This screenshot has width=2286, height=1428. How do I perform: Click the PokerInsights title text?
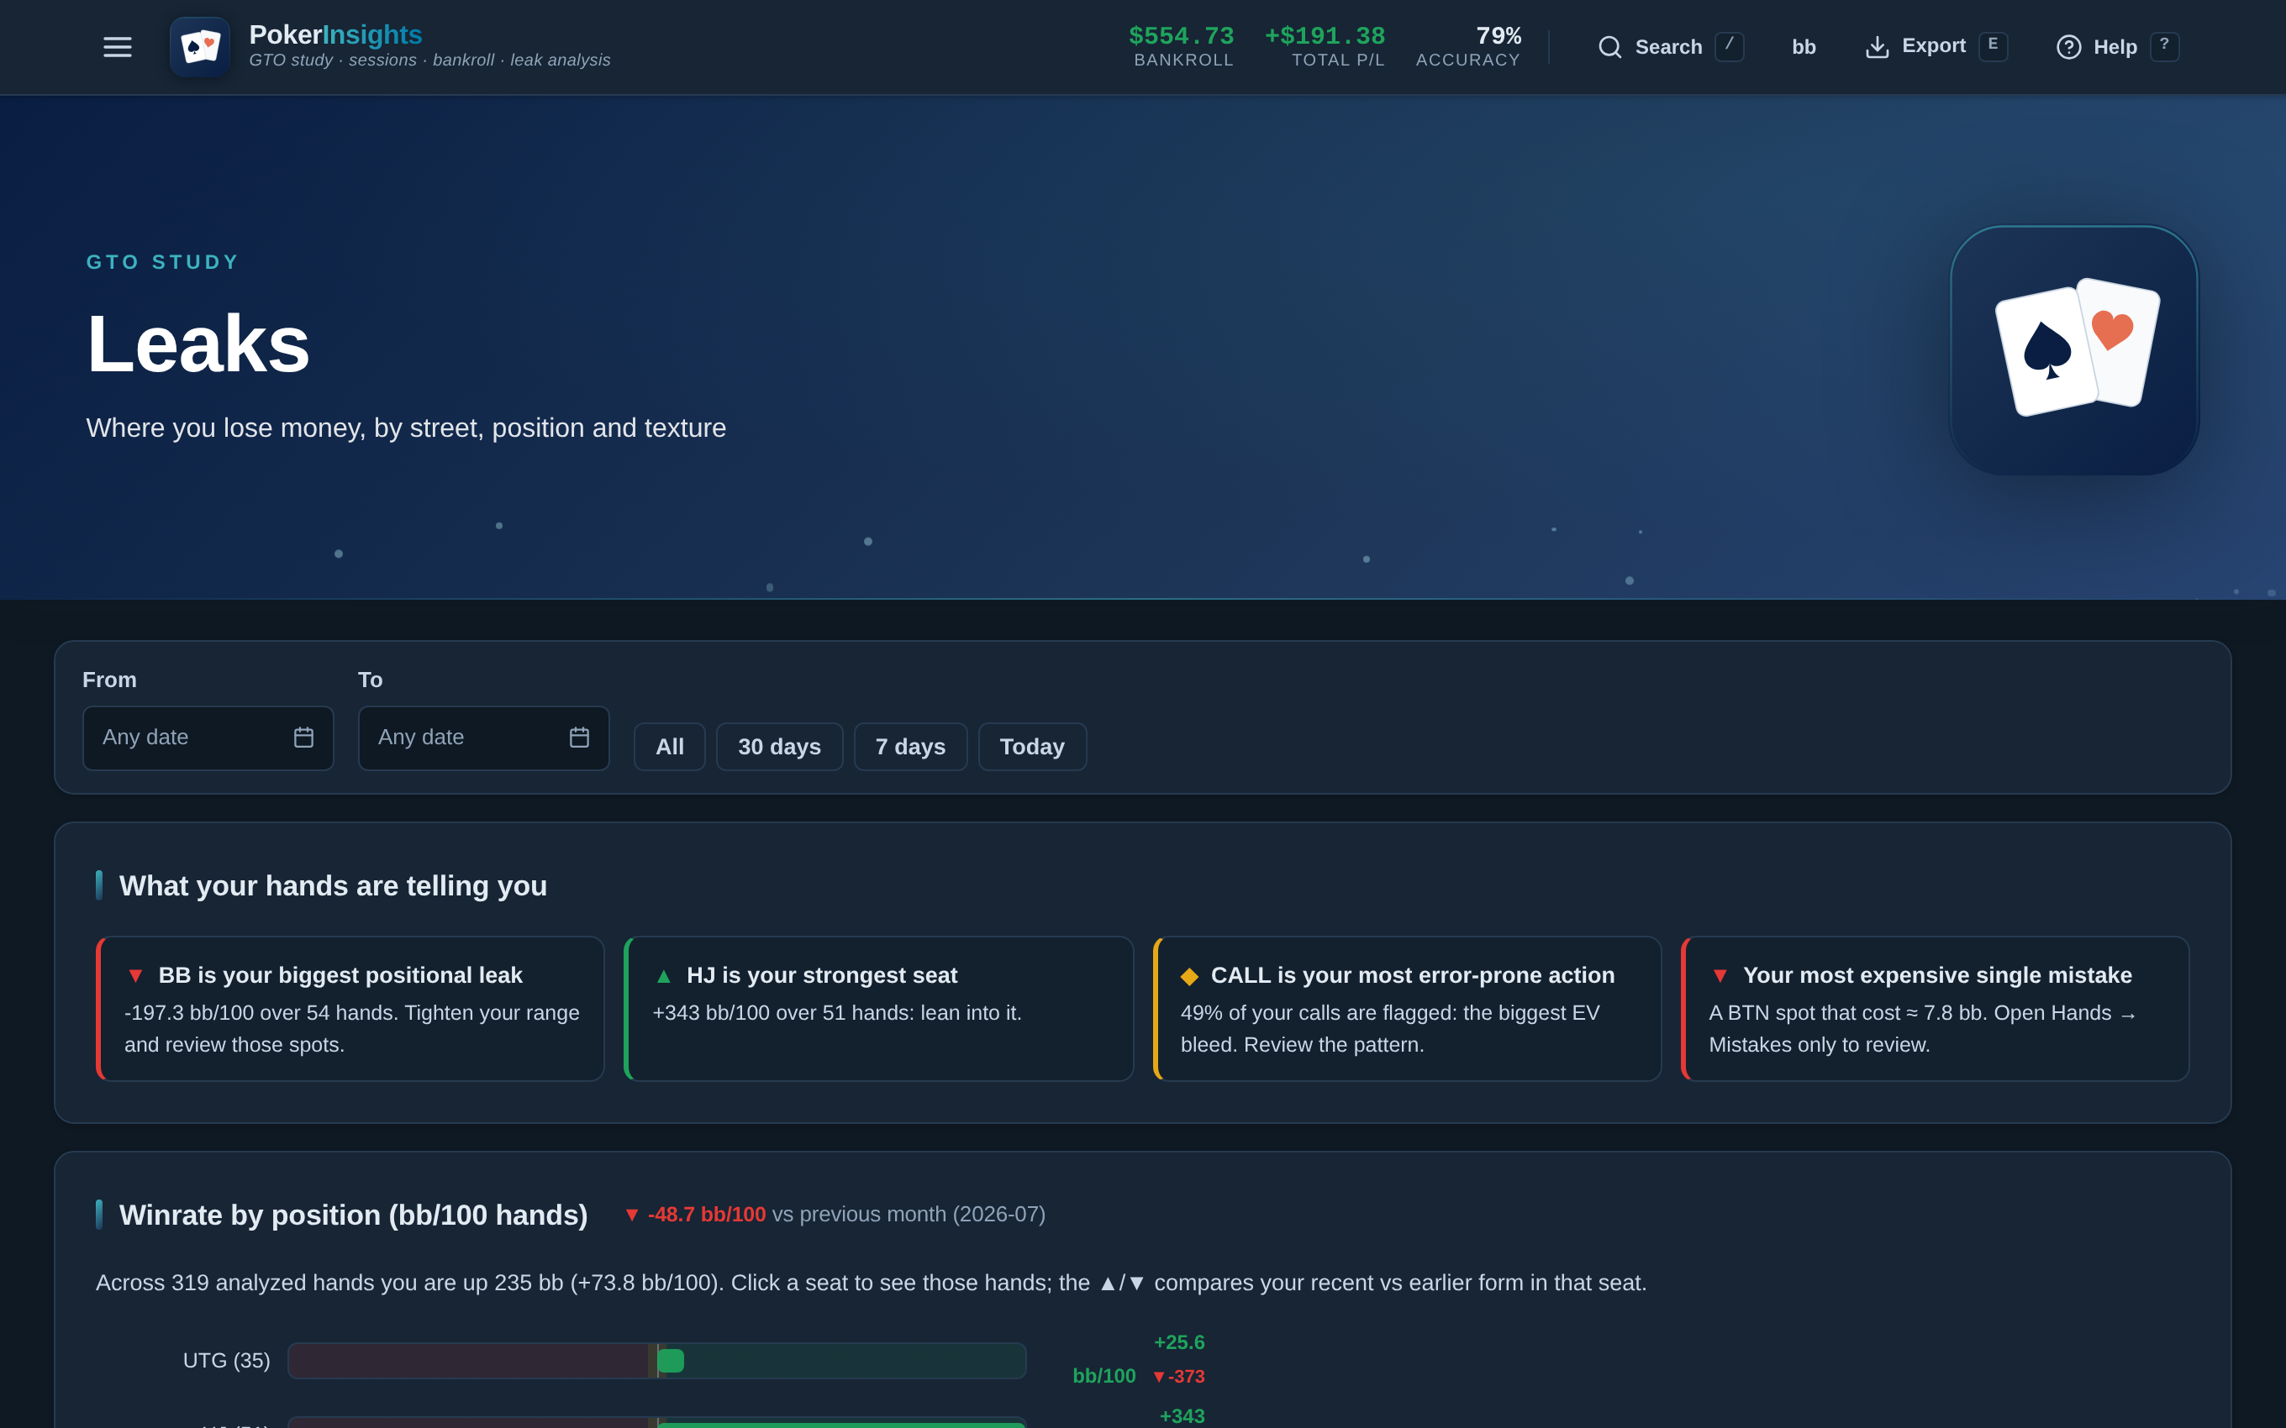tap(335, 34)
